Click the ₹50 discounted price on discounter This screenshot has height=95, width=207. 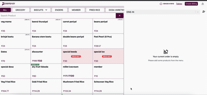coord(40,61)
